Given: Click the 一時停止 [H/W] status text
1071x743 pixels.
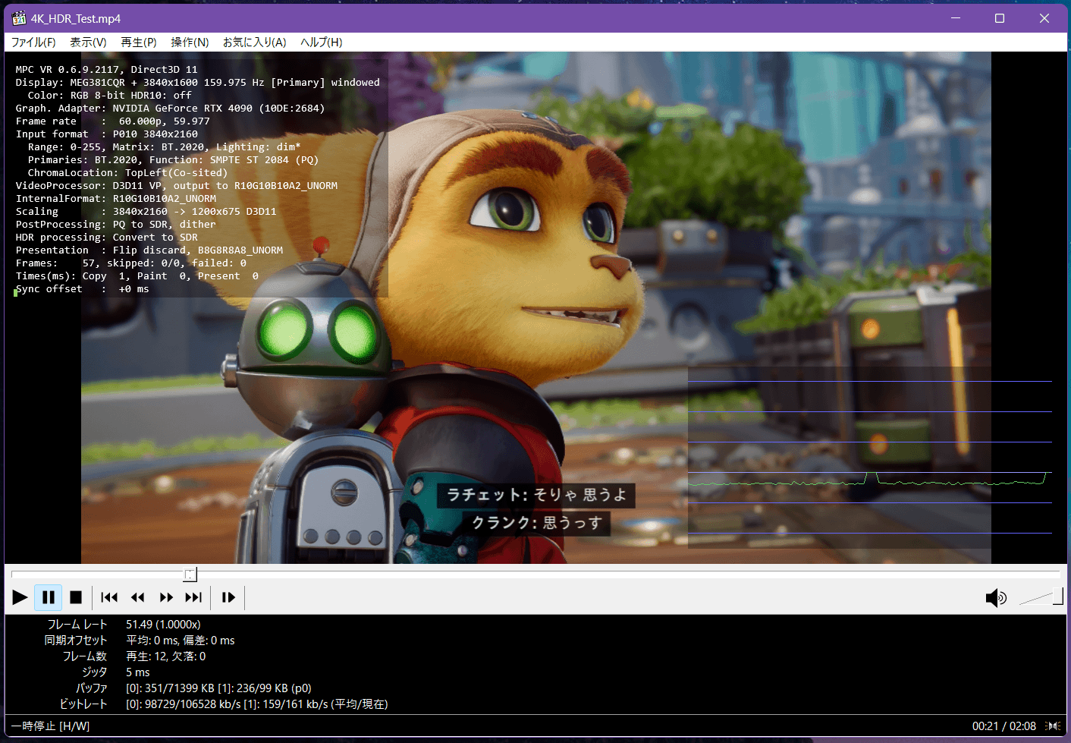Looking at the screenshot, I should pyautogui.click(x=50, y=726).
